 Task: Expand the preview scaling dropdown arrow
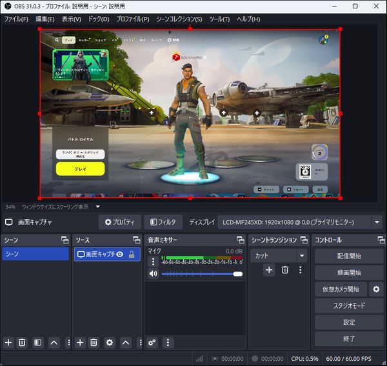[x=98, y=207]
